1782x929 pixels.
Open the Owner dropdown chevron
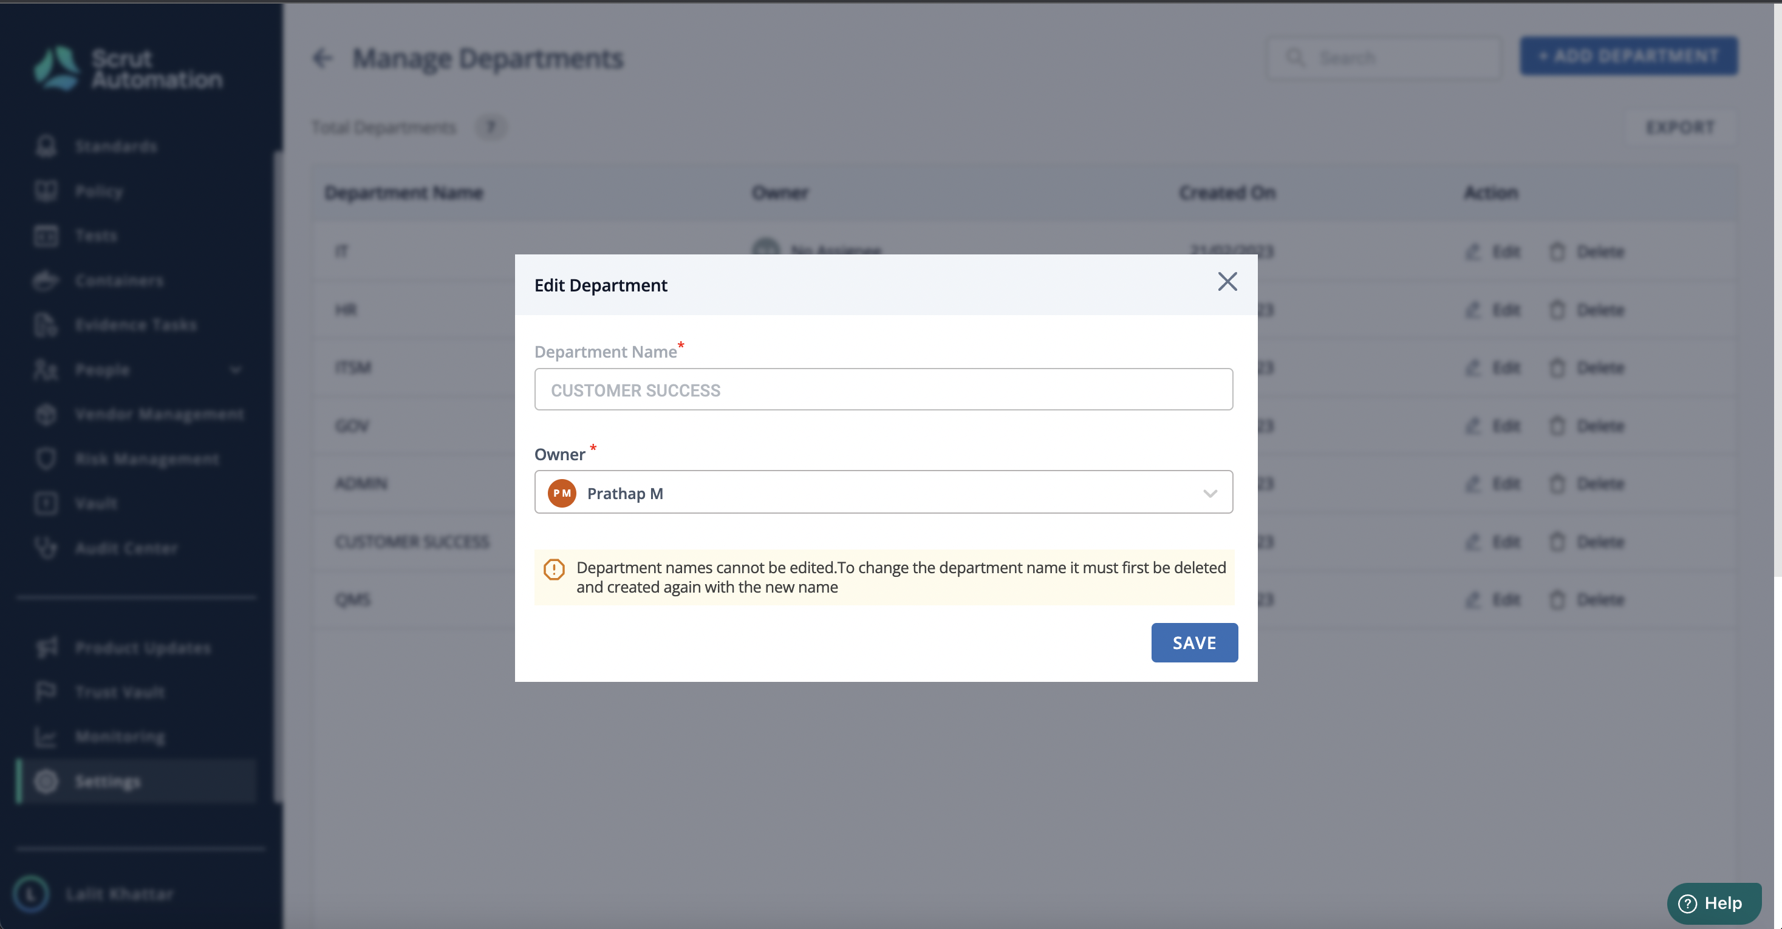[1210, 493]
